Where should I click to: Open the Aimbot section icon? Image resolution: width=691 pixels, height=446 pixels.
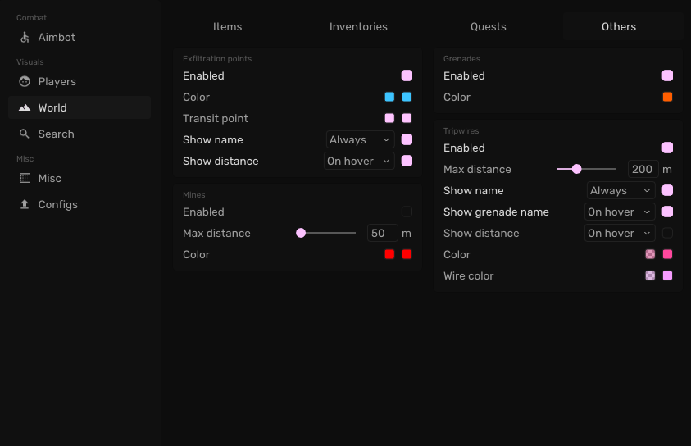tap(25, 38)
